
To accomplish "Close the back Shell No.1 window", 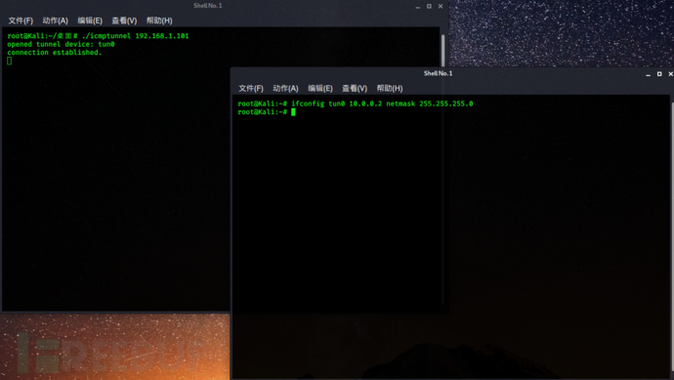I will pos(441,6).
